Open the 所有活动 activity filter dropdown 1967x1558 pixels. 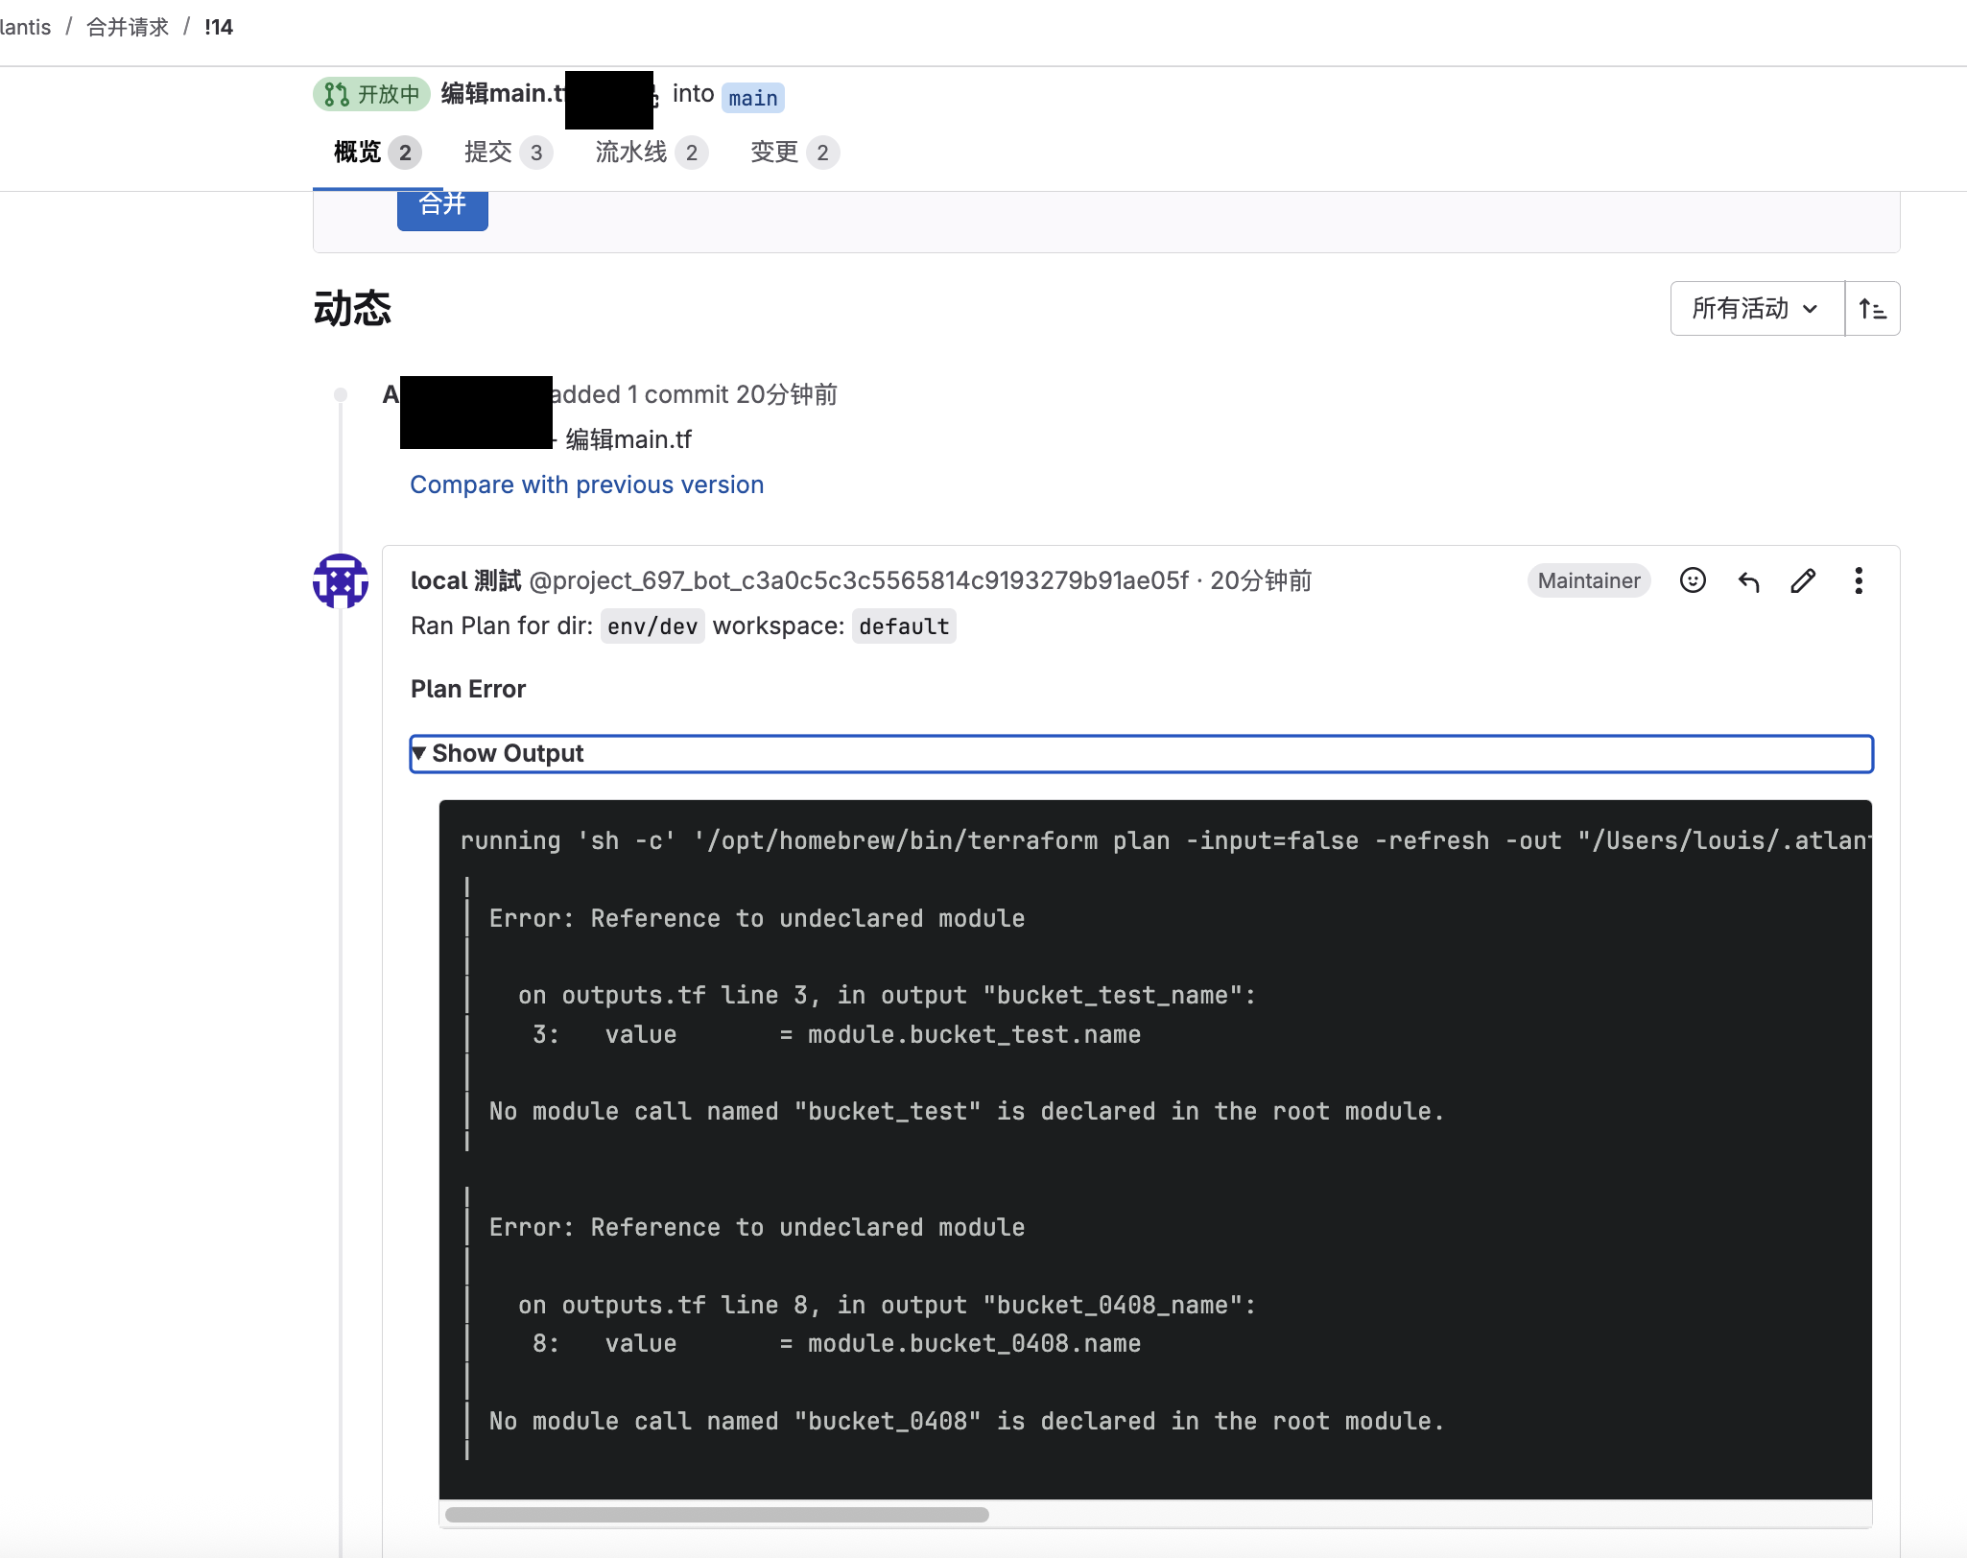pyautogui.click(x=1756, y=309)
